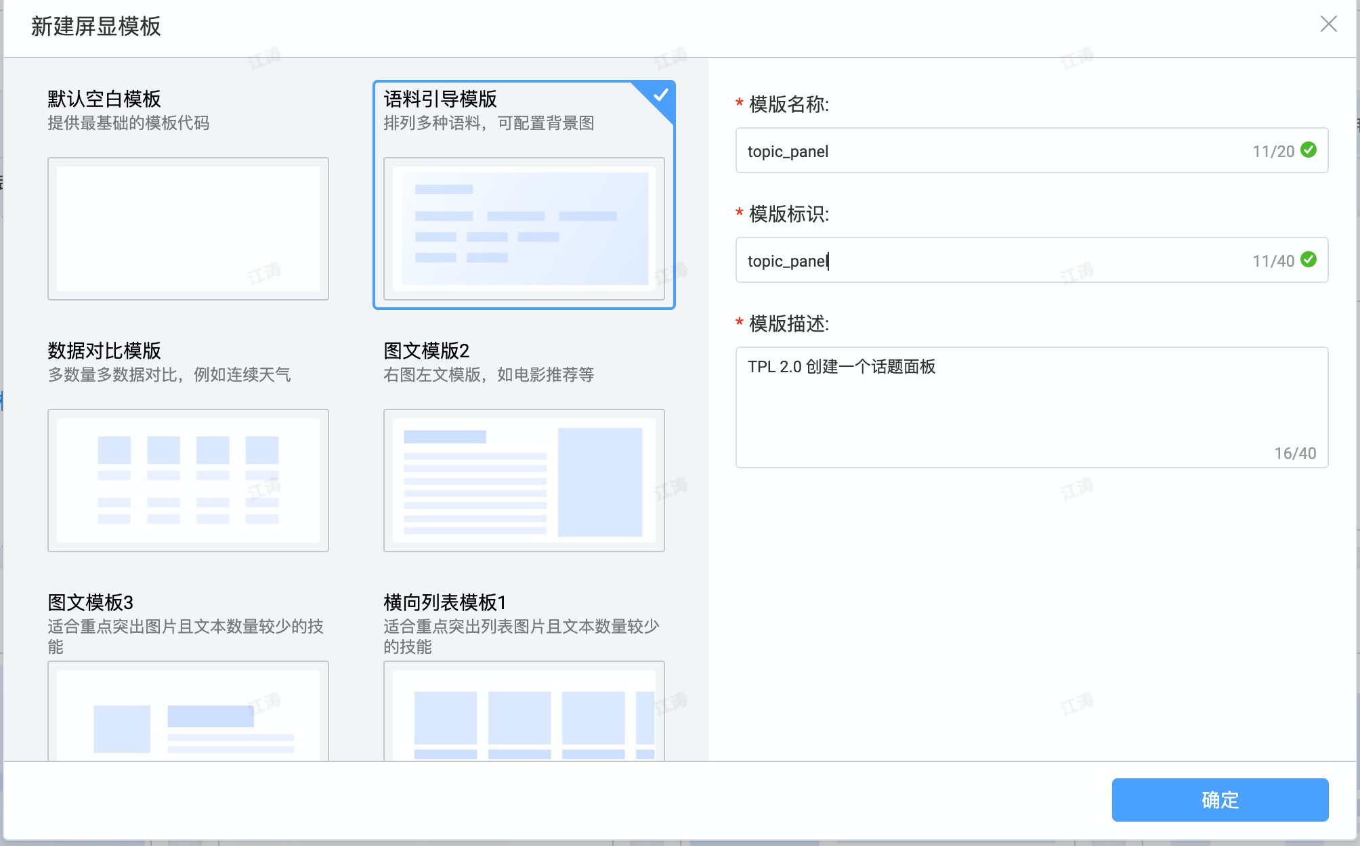1360x846 pixels.
Task: Focus the 模版标识 input field
Action: 982,261
